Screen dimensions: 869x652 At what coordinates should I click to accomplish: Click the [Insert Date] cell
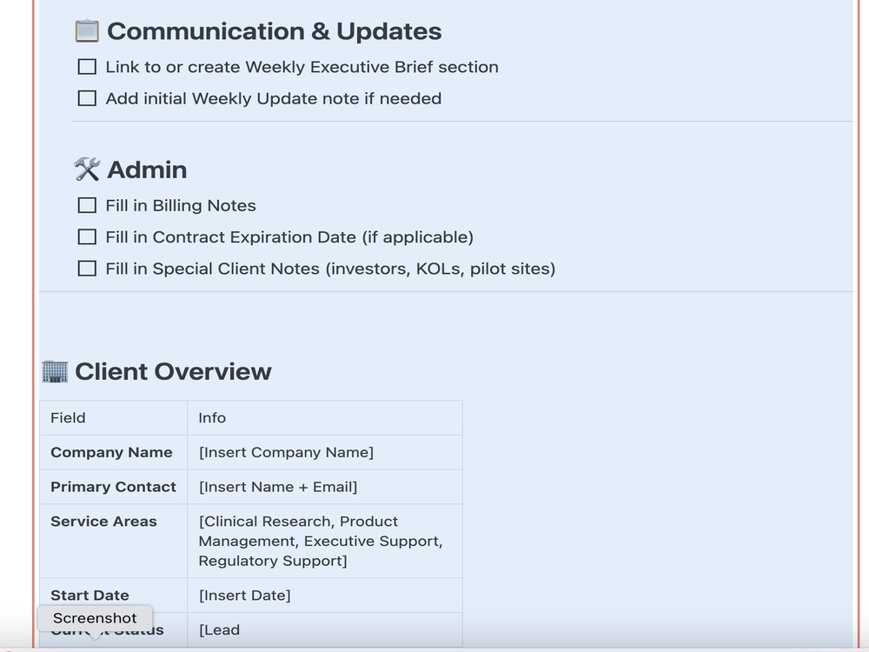325,595
